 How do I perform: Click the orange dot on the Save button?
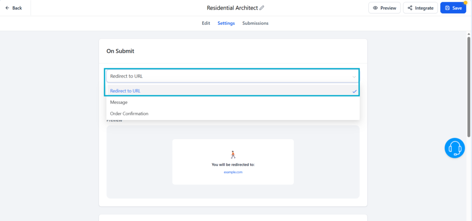pos(465,3)
